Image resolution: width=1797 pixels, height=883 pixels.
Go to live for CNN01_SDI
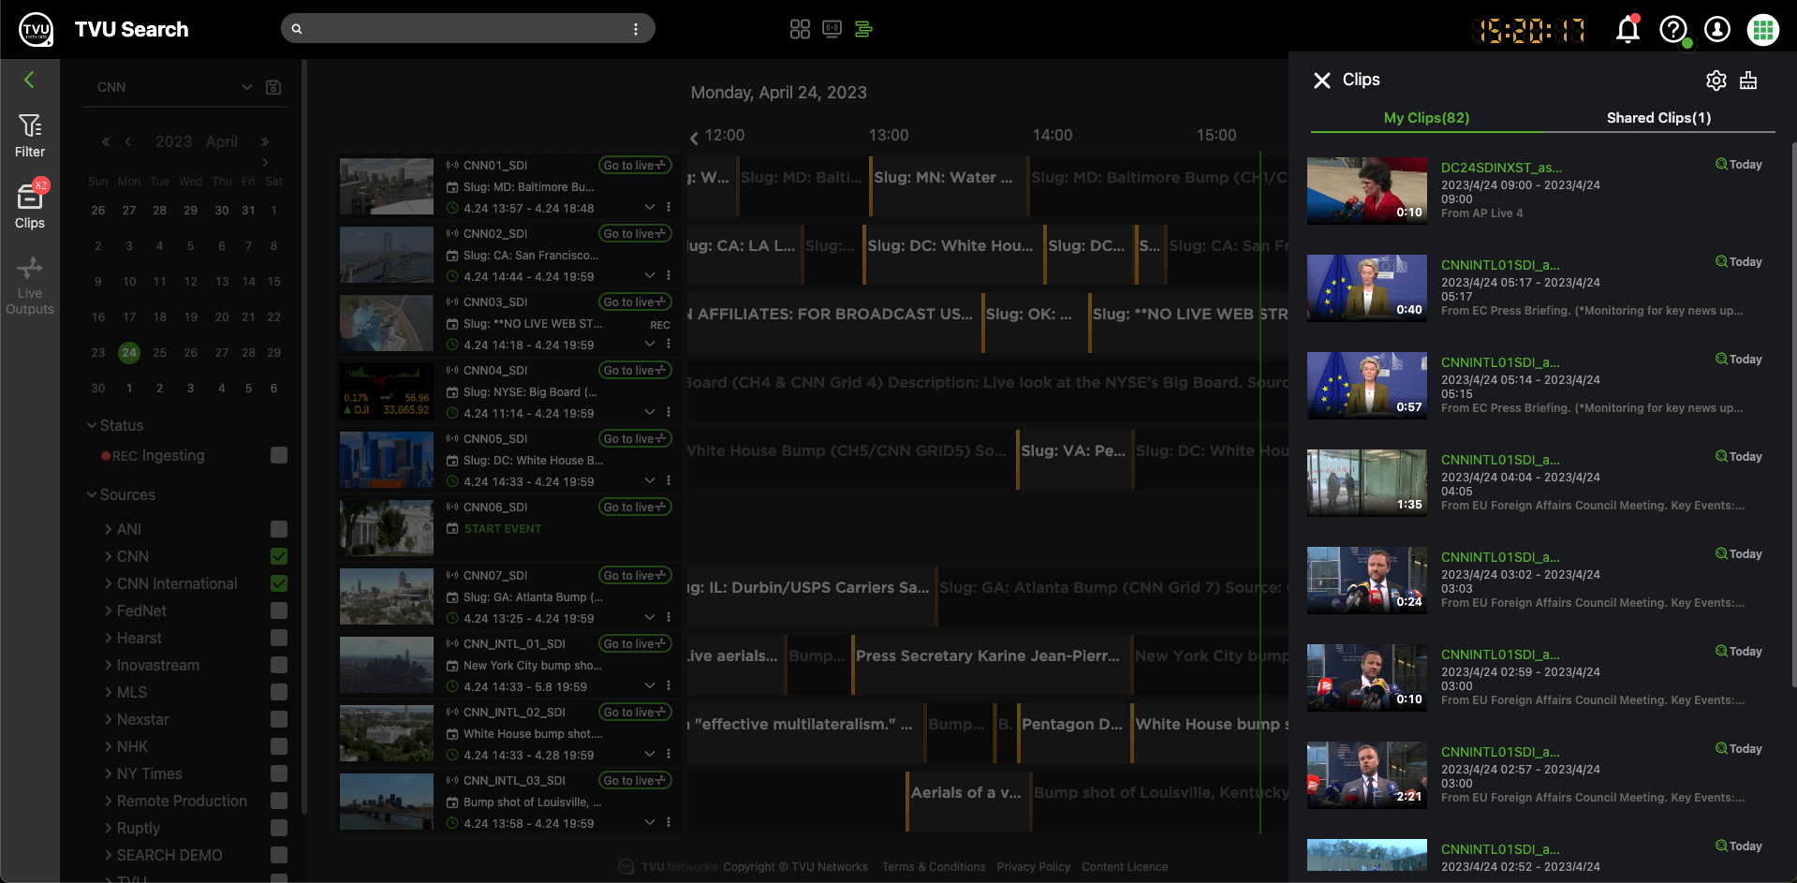[635, 165]
